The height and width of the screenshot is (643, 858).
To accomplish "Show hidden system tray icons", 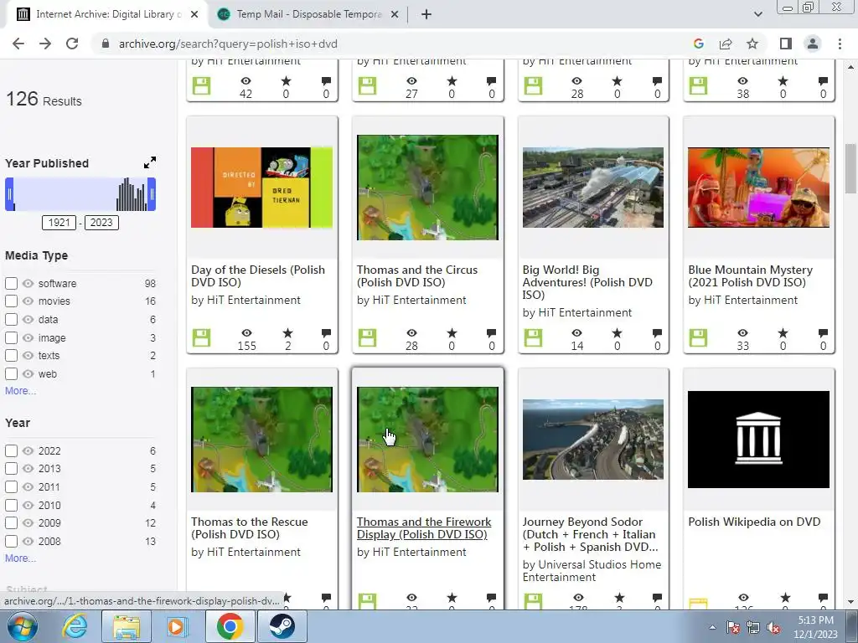I will pos(712,628).
